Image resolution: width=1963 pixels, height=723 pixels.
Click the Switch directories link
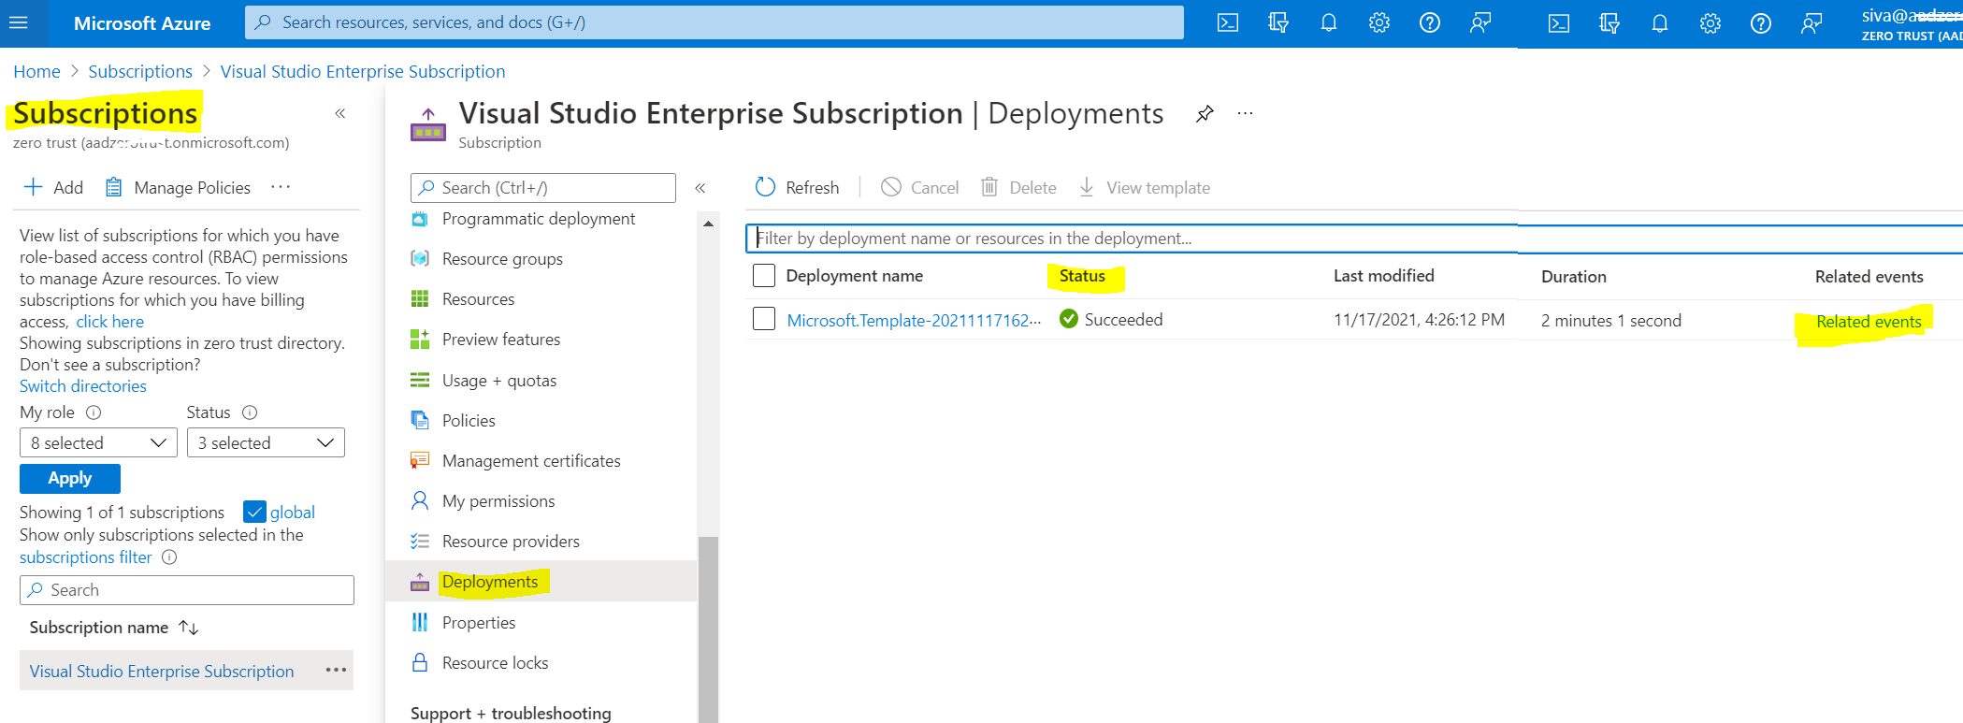tap(83, 386)
